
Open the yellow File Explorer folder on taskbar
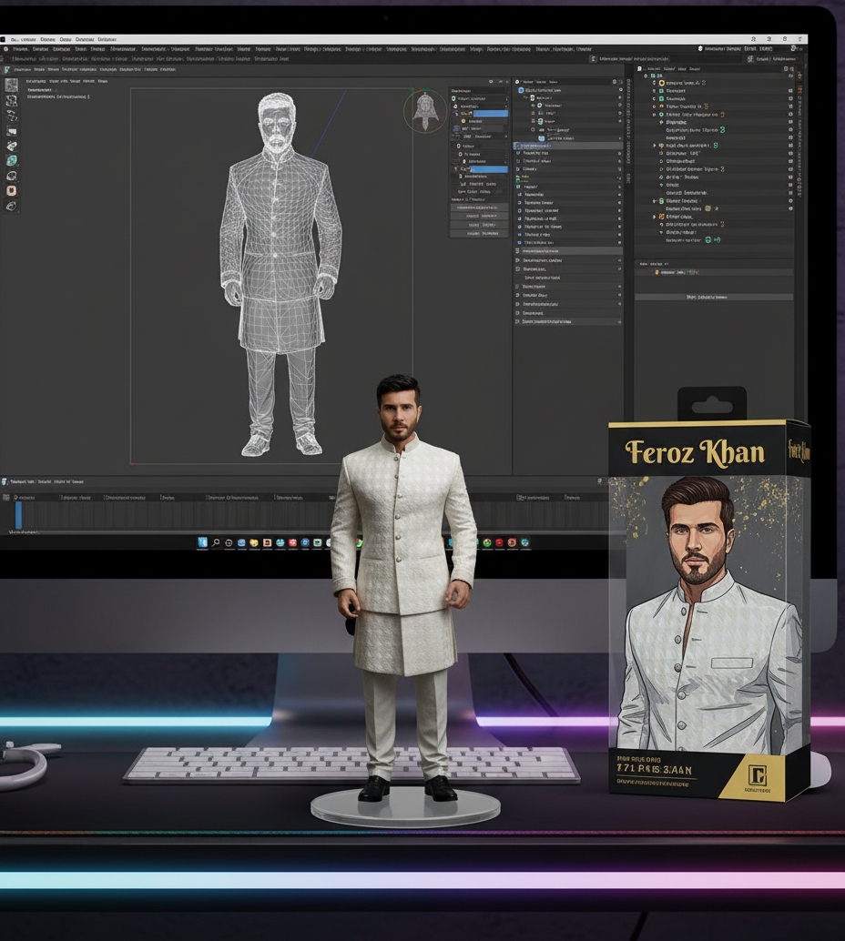254,543
